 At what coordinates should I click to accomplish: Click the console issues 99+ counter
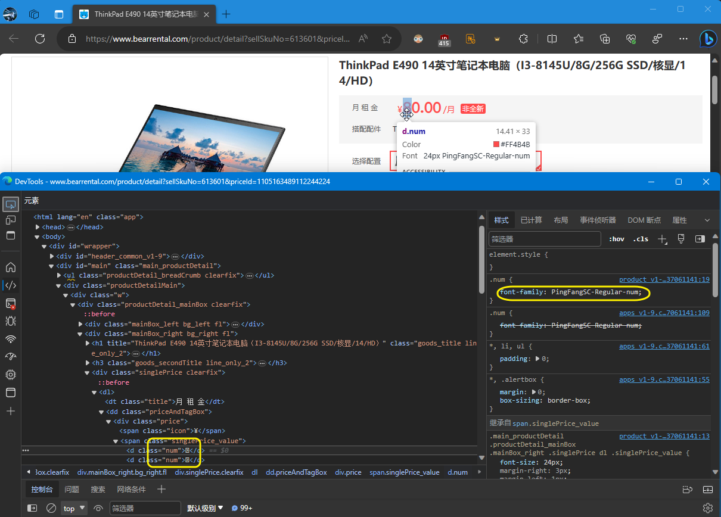[x=242, y=508]
